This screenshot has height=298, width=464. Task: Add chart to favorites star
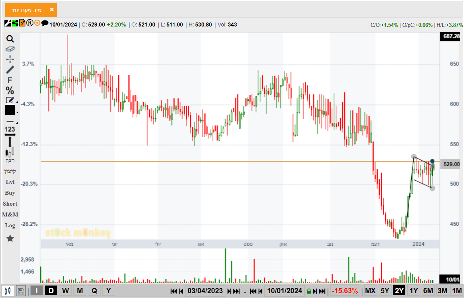click(x=10, y=239)
